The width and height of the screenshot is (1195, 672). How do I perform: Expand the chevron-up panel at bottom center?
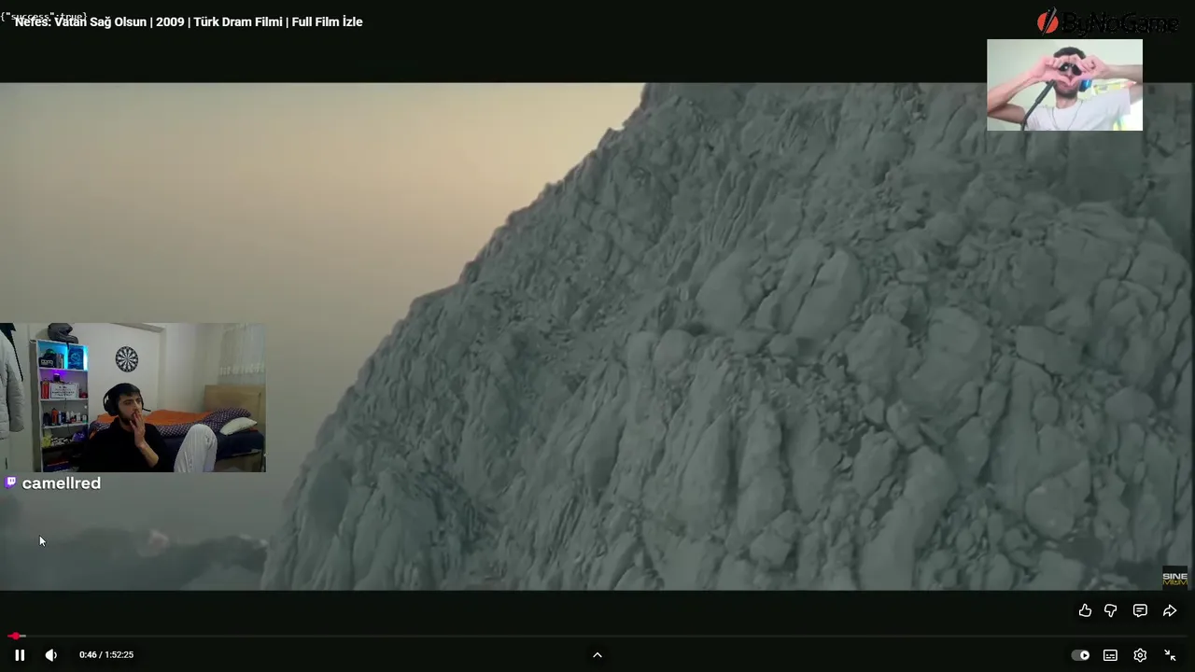(597, 655)
